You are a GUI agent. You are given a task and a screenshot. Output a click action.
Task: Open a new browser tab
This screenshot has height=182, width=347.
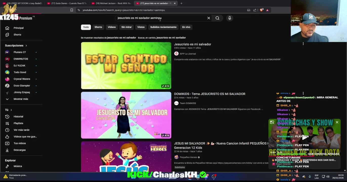(181, 3)
